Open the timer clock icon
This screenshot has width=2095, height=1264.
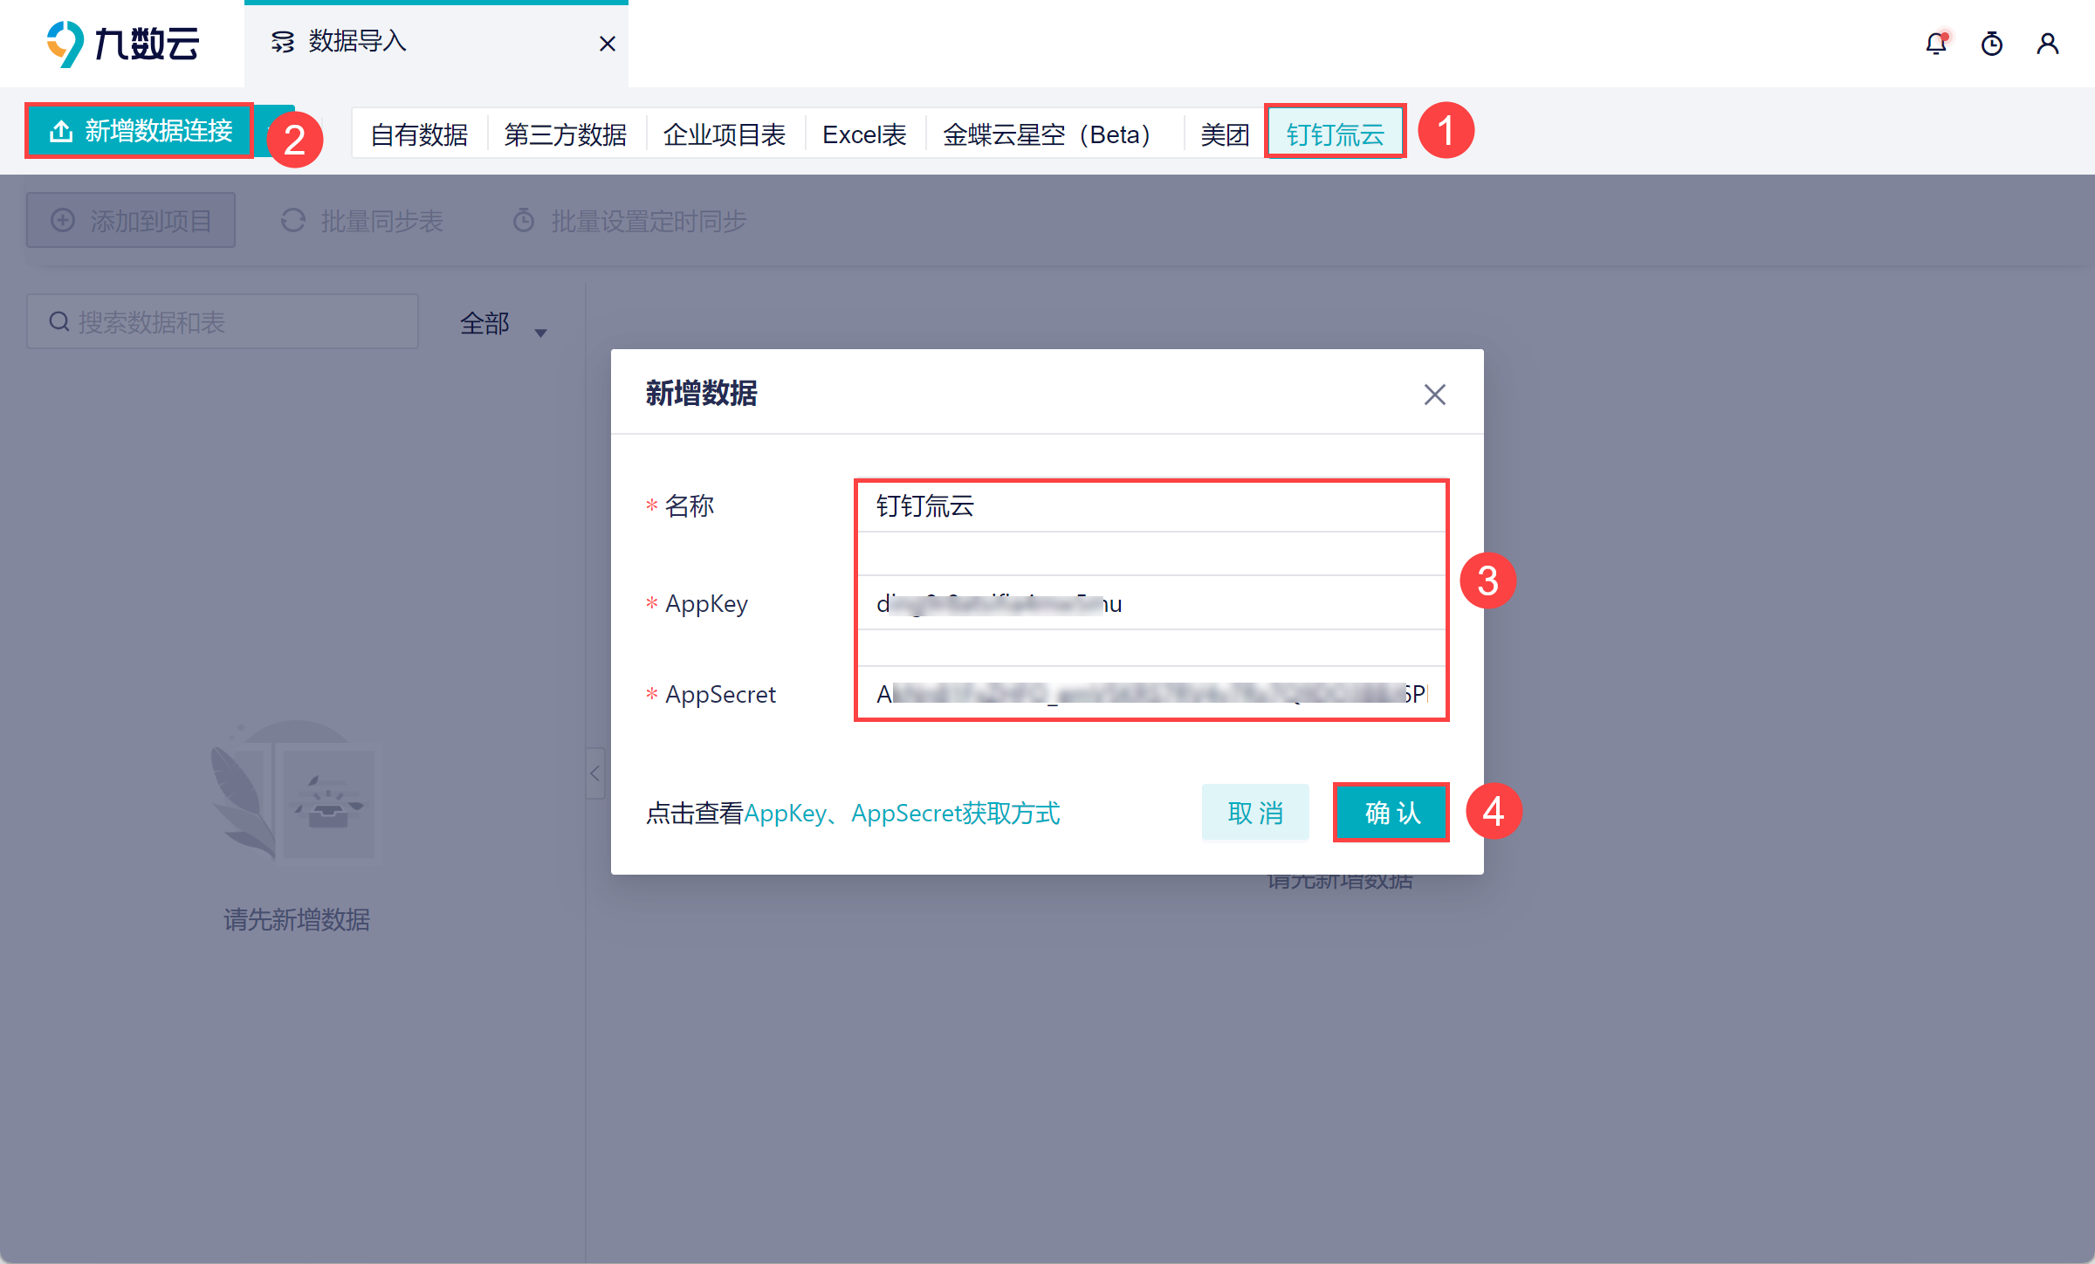1992,44
